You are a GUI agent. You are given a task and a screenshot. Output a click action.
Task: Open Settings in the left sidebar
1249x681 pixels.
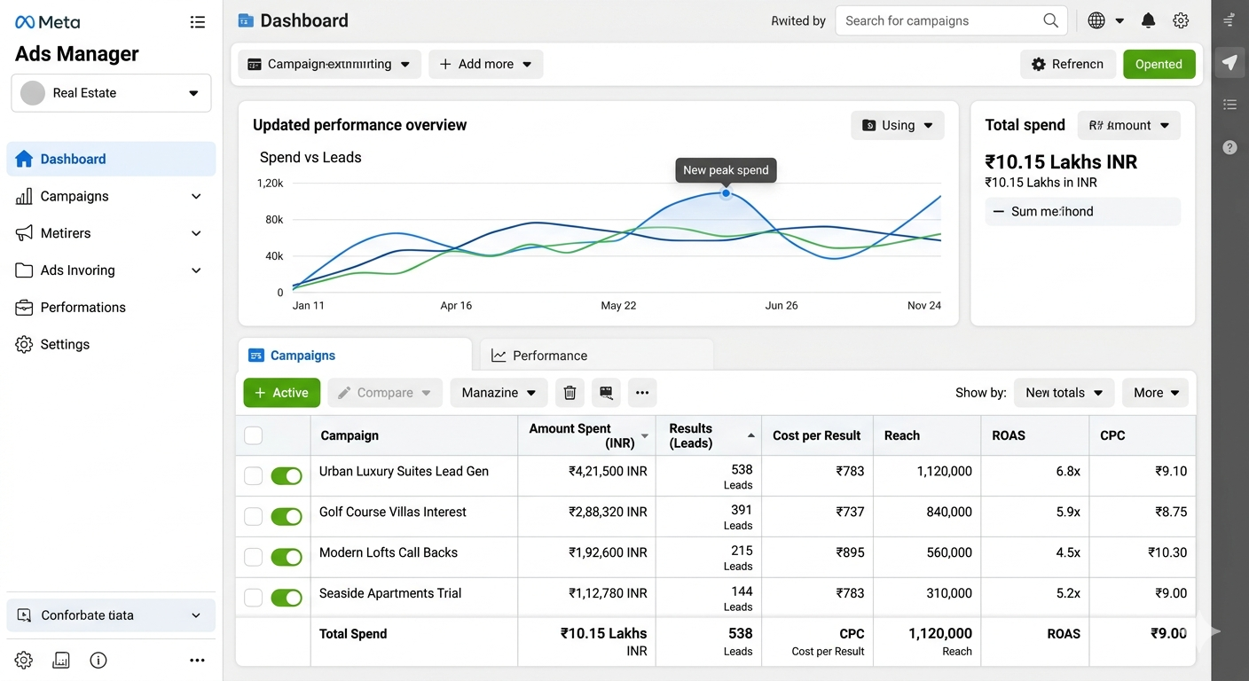pyautogui.click(x=111, y=345)
